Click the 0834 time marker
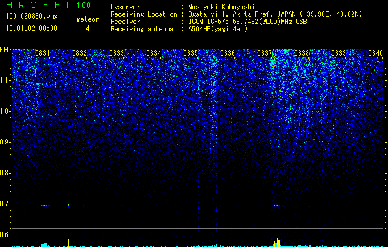 [154, 53]
